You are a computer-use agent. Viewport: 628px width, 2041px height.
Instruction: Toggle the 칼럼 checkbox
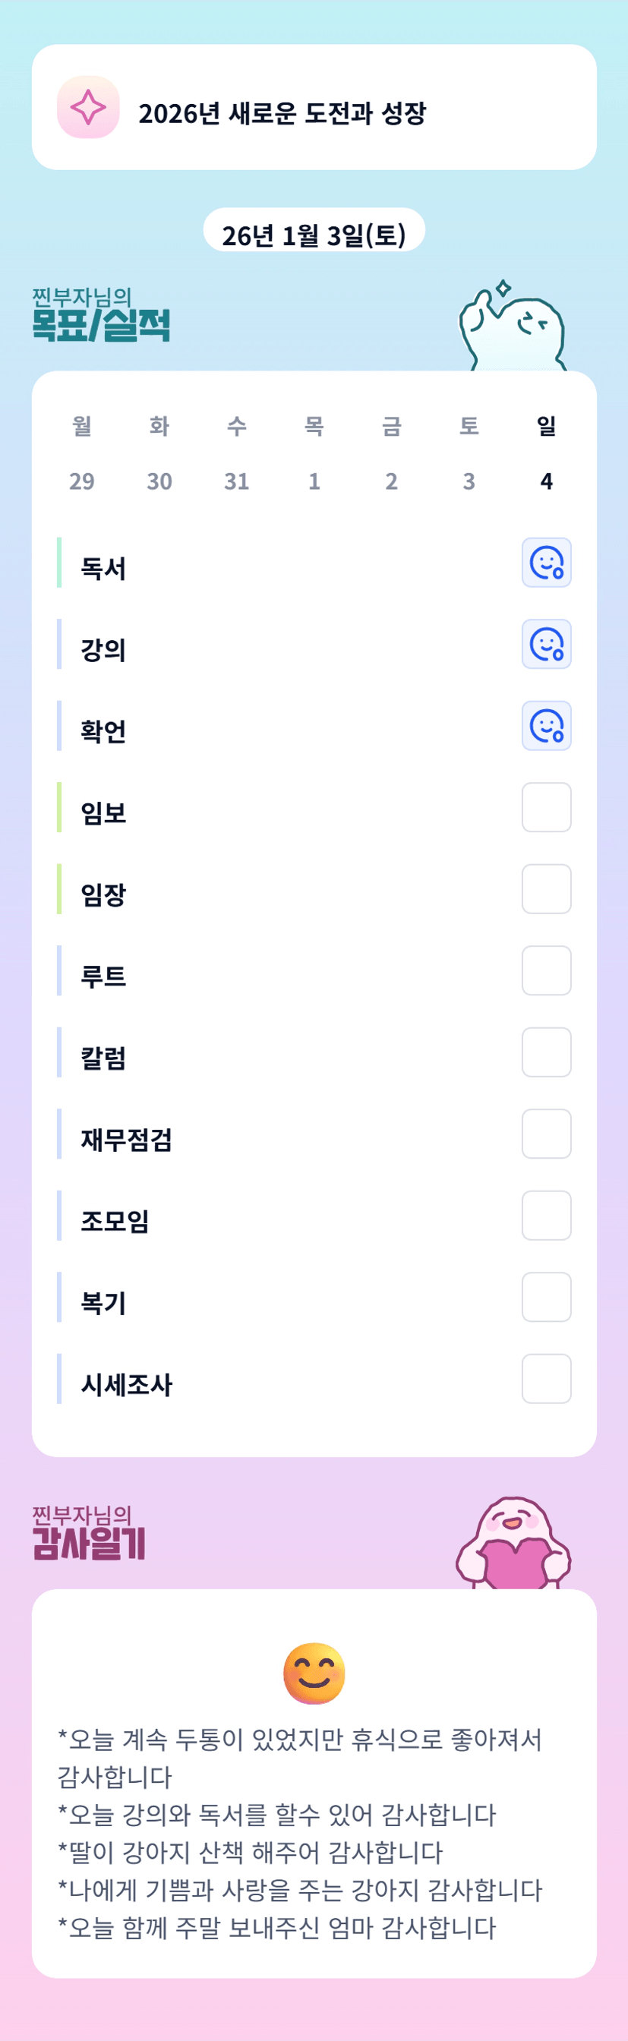coord(547,1052)
